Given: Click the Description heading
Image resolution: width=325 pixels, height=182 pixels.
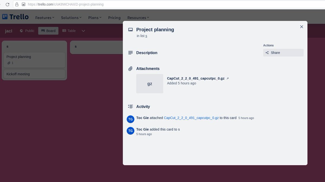Looking at the screenshot, I should (147, 53).
